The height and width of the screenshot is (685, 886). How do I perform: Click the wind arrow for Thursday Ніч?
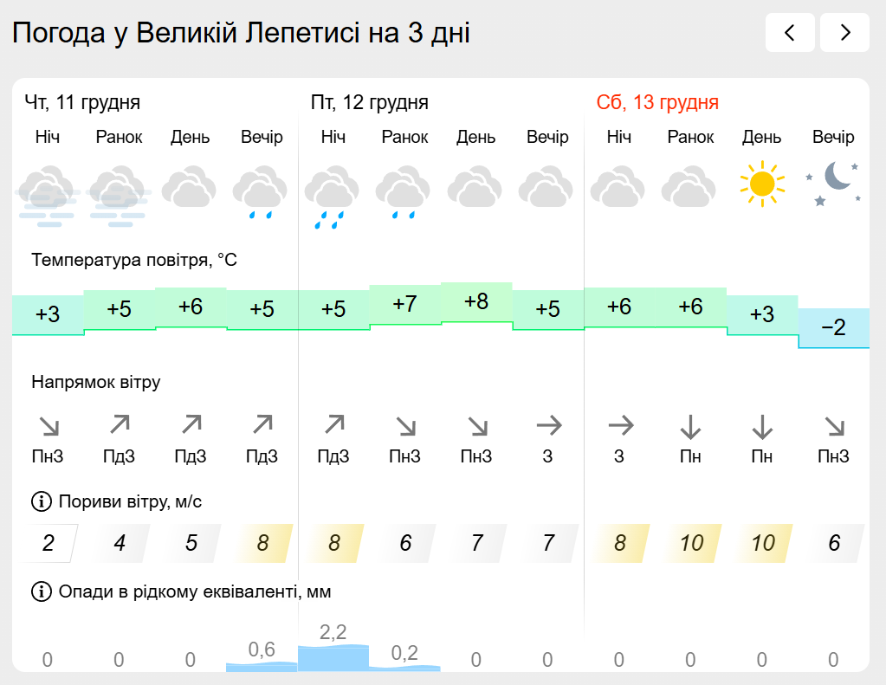(48, 426)
